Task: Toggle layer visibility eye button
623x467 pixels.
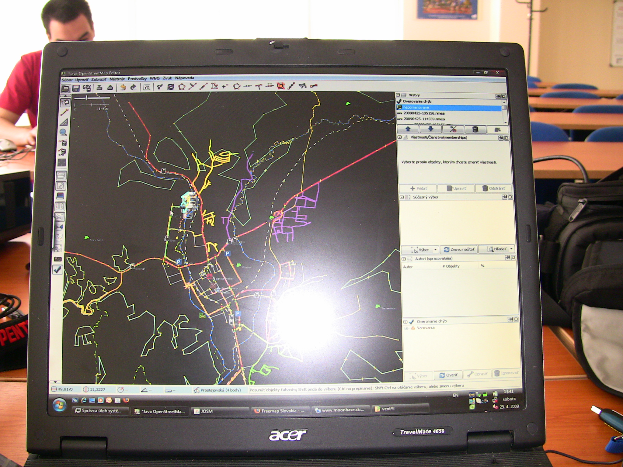Action: [453, 130]
